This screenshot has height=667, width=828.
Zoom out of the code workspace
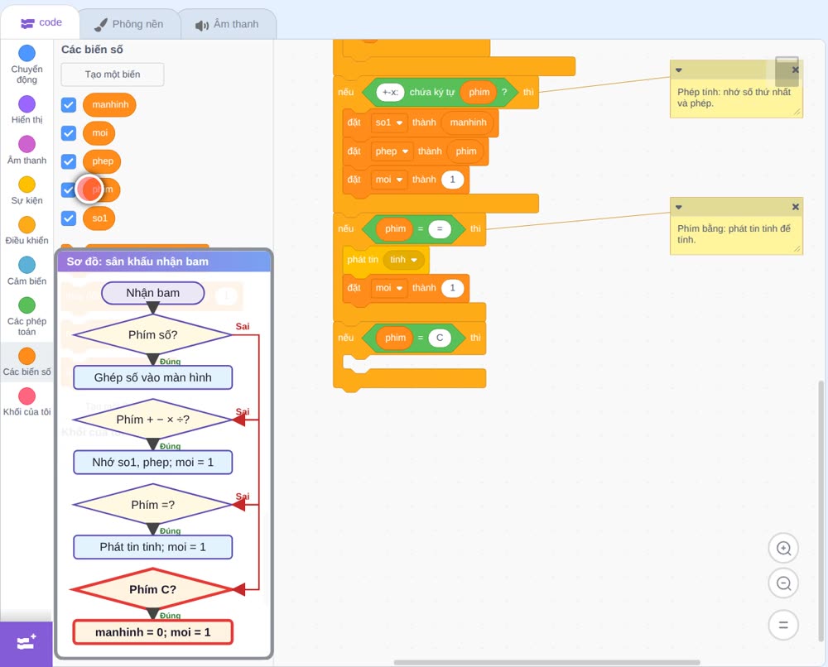pyautogui.click(x=783, y=583)
